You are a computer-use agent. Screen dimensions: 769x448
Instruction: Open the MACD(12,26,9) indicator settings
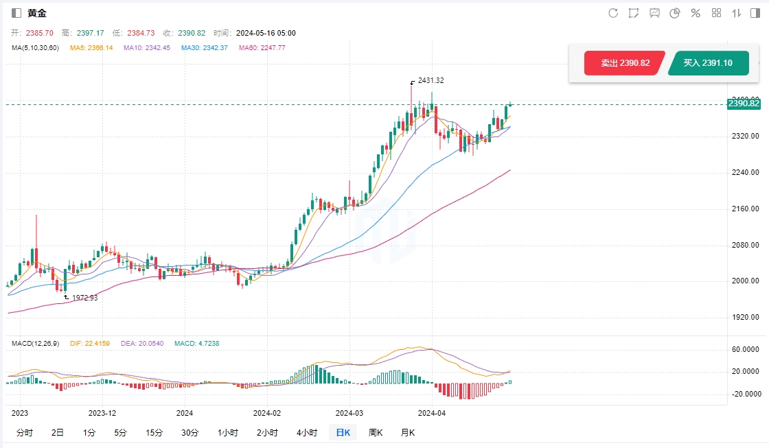pos(35,342)
